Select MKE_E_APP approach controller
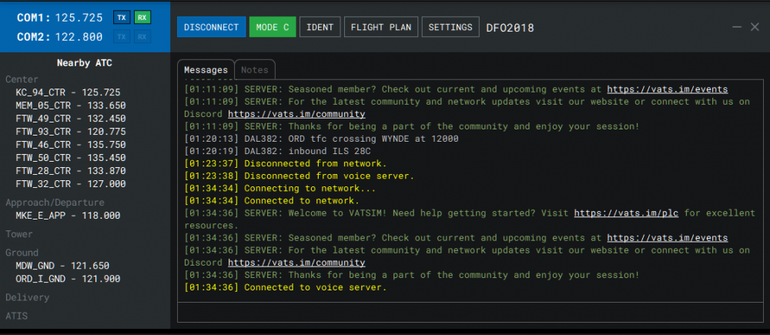770x335 pixels. 68,216
